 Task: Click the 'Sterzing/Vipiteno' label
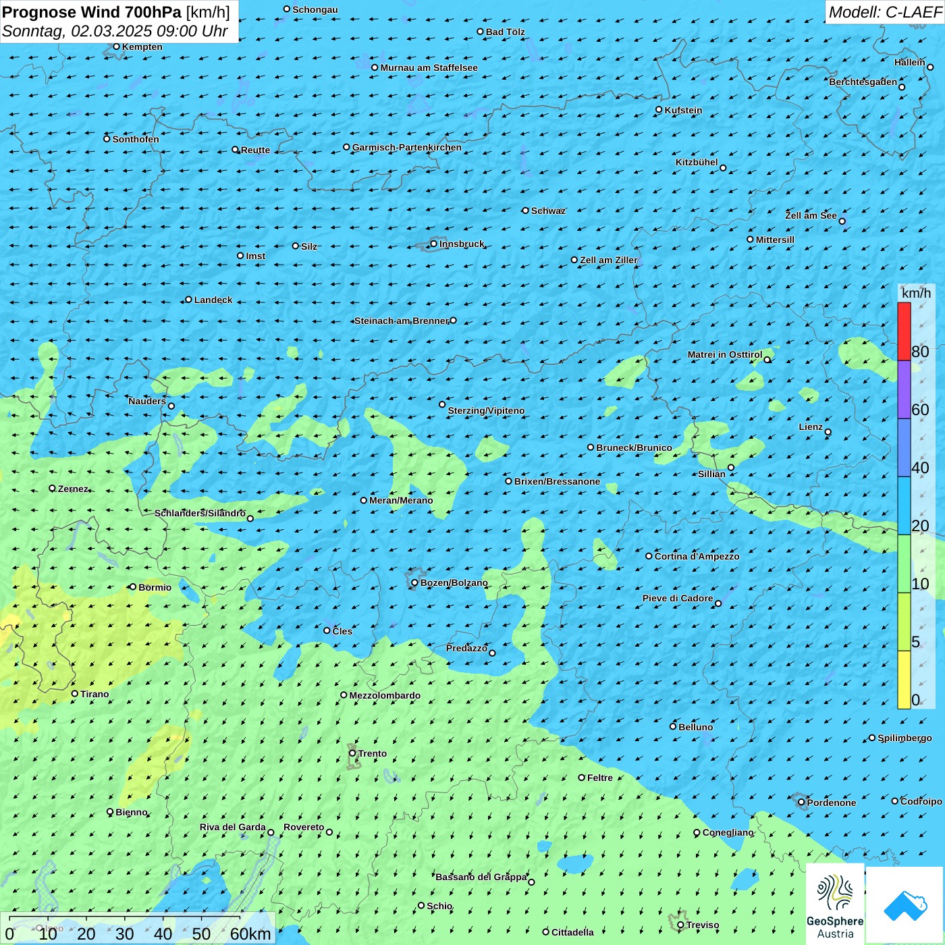(x=486, y=410)
